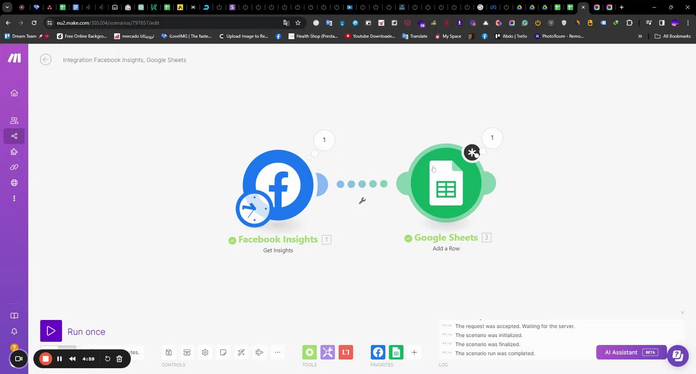Stop the screen recording with red button
The image size is (696, 374).
click(x=46, y=358)
